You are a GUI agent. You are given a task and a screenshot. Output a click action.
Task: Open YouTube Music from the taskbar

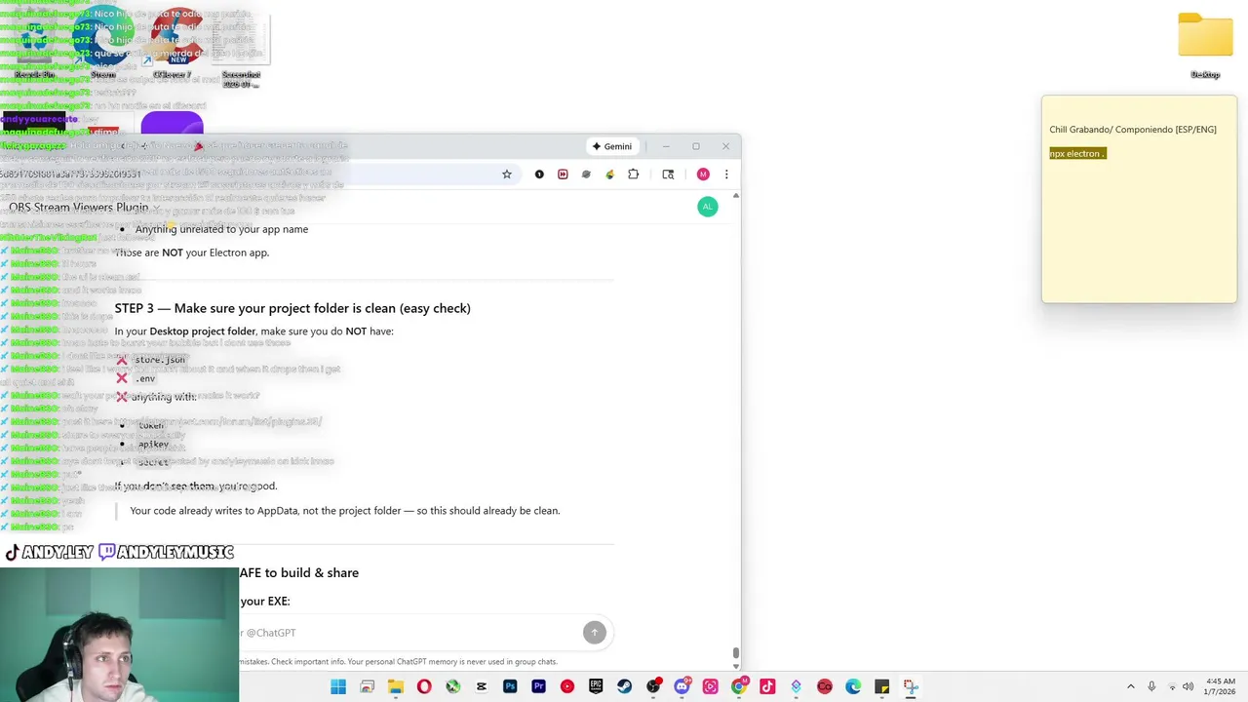click(567, 686)
